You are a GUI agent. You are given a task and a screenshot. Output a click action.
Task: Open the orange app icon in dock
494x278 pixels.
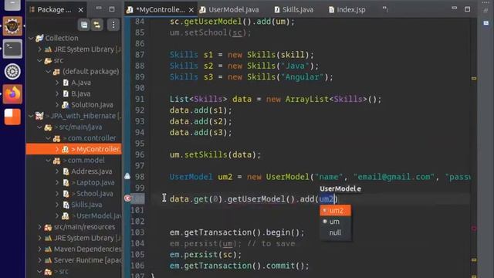[x=12, y=117]
